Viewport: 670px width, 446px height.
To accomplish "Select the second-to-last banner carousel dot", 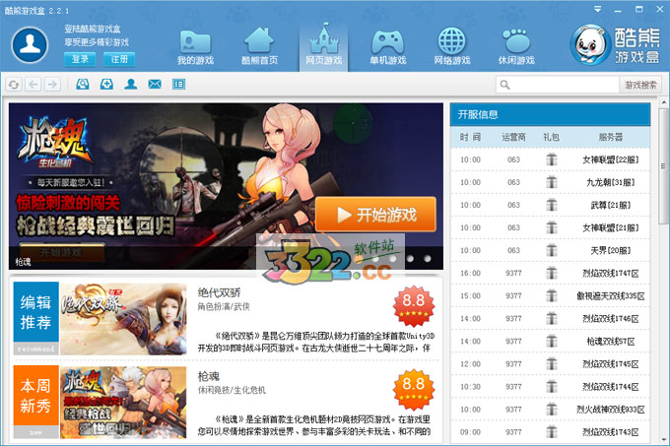I will 410,259.
